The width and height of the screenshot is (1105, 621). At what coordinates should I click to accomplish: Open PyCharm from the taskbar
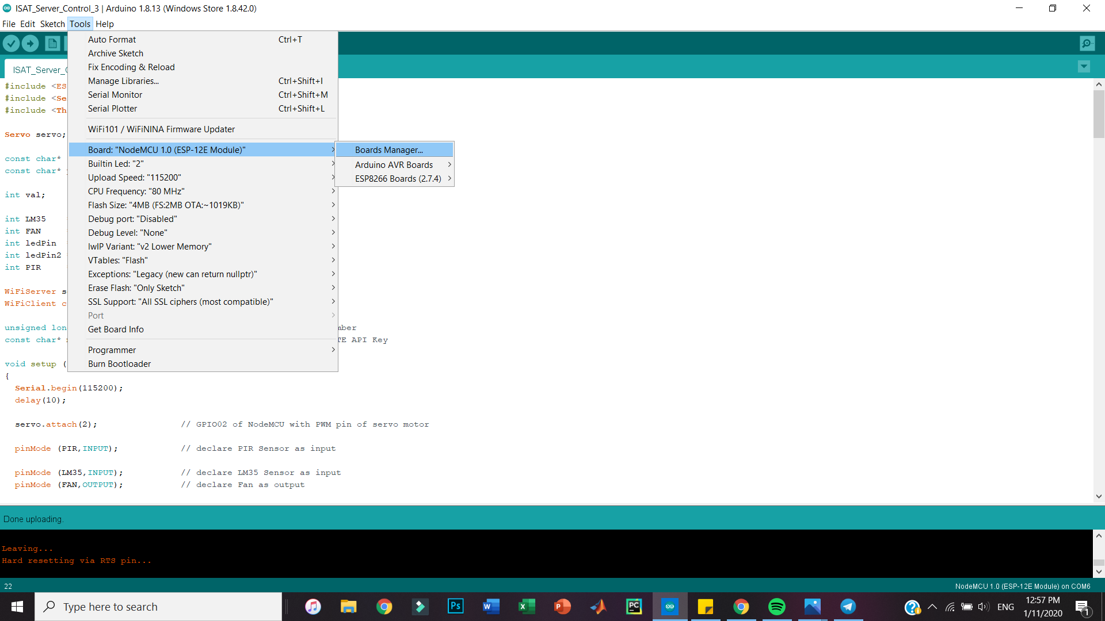(x=634, y=607)
